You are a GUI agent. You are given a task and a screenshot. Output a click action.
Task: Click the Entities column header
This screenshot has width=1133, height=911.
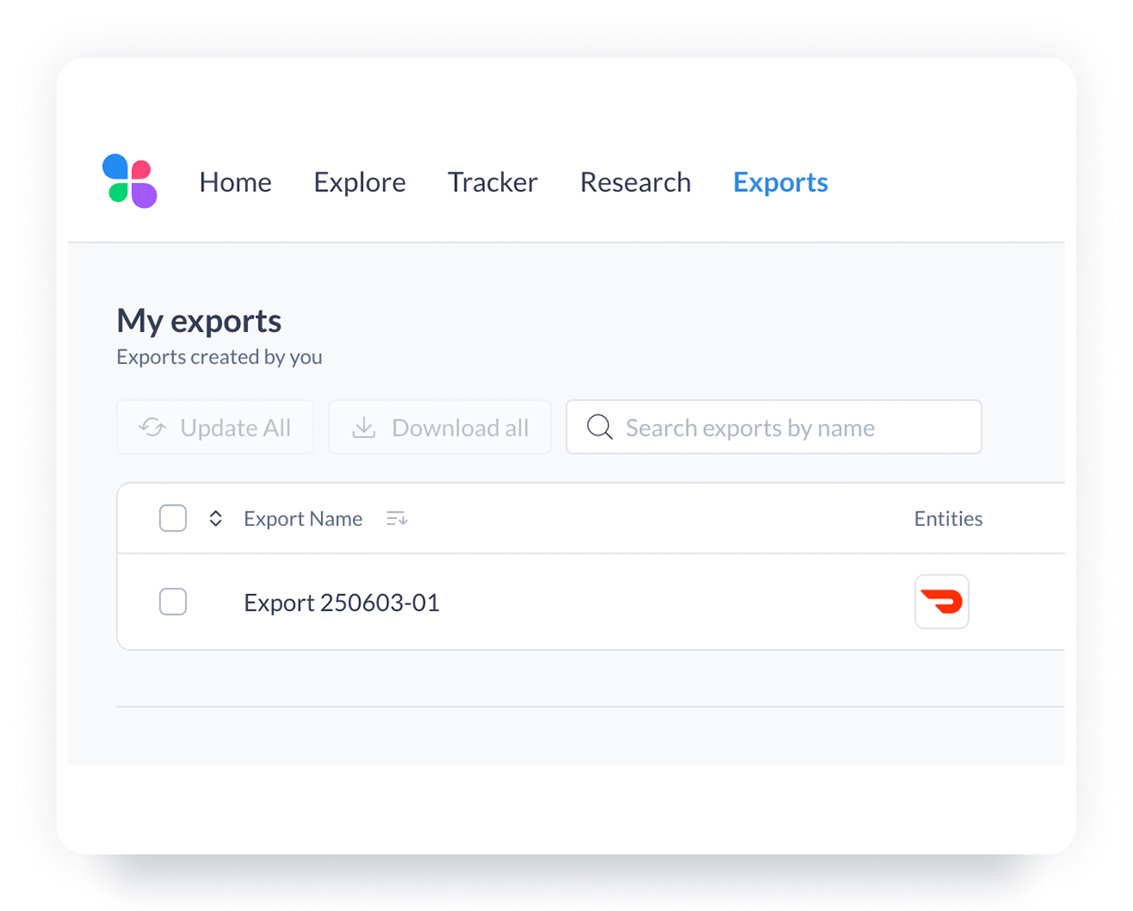[947, 519]
